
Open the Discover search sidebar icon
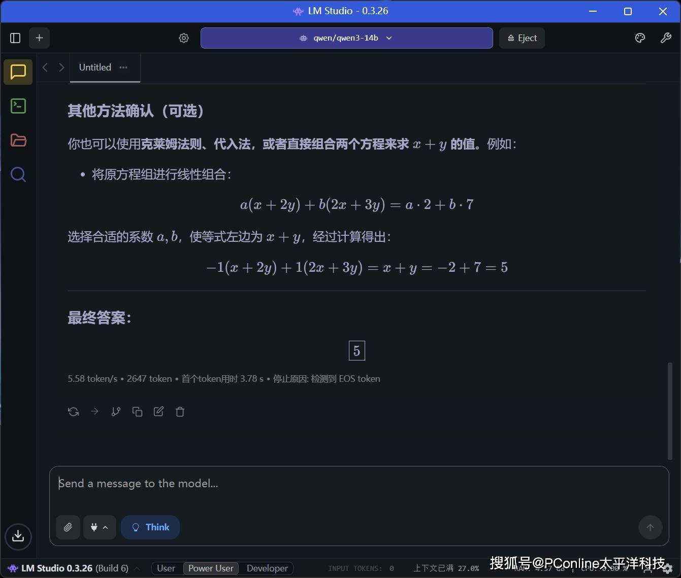[x=18, y=175]
